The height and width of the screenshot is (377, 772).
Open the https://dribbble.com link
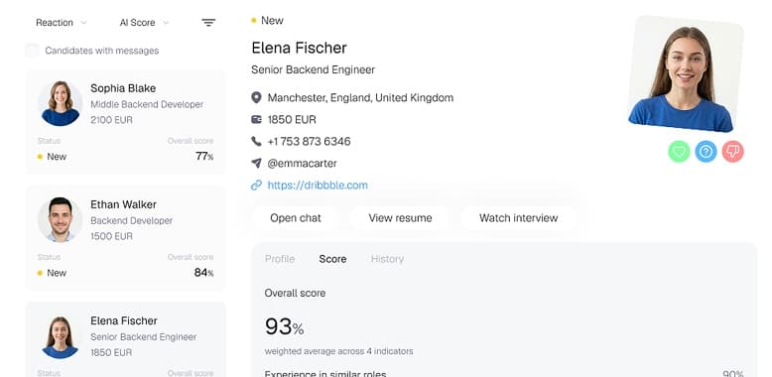pyautogui.click(x=318, y=186)
